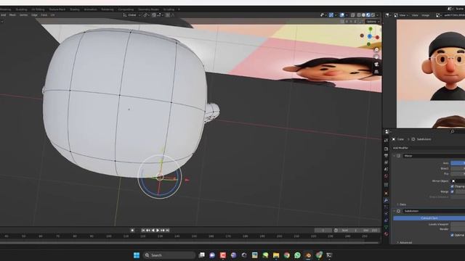Click the Add Modifier button
Image resolution: width=465 pixels, height=261 pixels.
[429, 148]
